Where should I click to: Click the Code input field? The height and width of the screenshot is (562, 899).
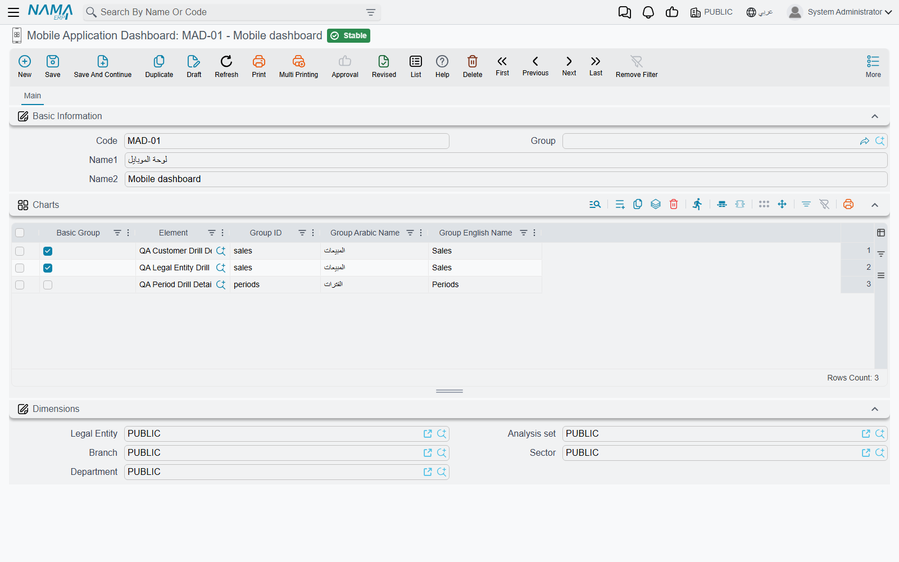[287, 141]
